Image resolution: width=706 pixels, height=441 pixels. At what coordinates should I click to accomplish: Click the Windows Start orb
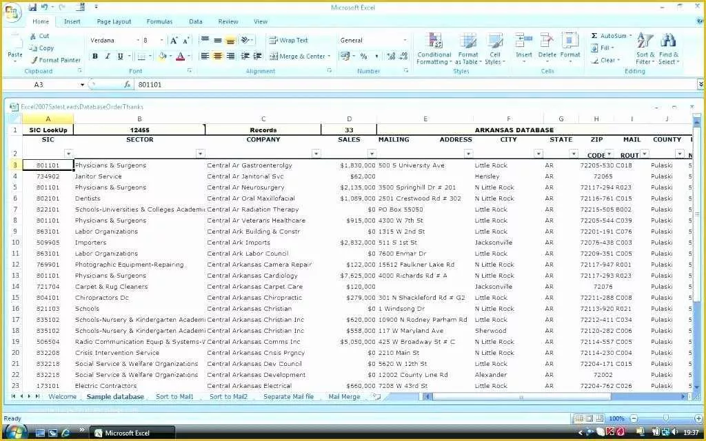point(15,433)
